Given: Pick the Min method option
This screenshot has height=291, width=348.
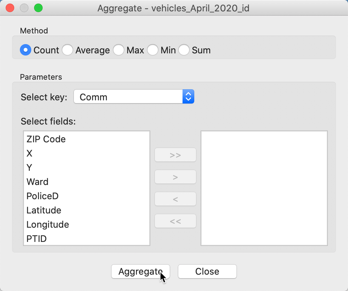Looking at the screenshot, I should 153,50.
